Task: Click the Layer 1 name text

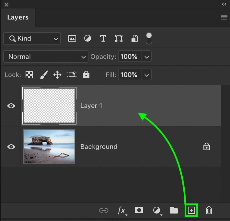Action: point(91,106)
